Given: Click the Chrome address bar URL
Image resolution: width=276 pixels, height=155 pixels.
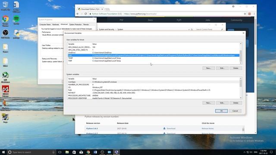Looking at the screenshot, I should pos(140,14).
